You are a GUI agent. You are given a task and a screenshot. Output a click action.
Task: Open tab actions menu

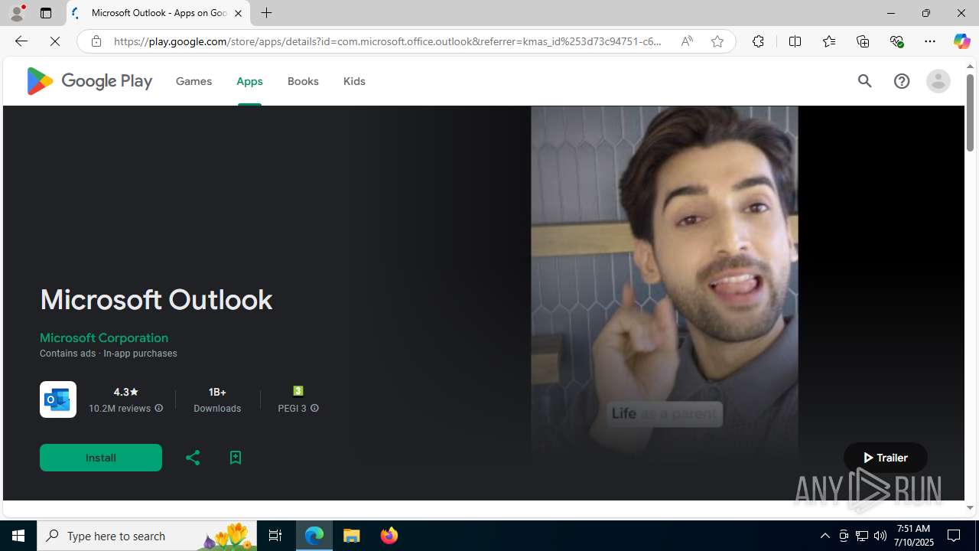(46, 13)
